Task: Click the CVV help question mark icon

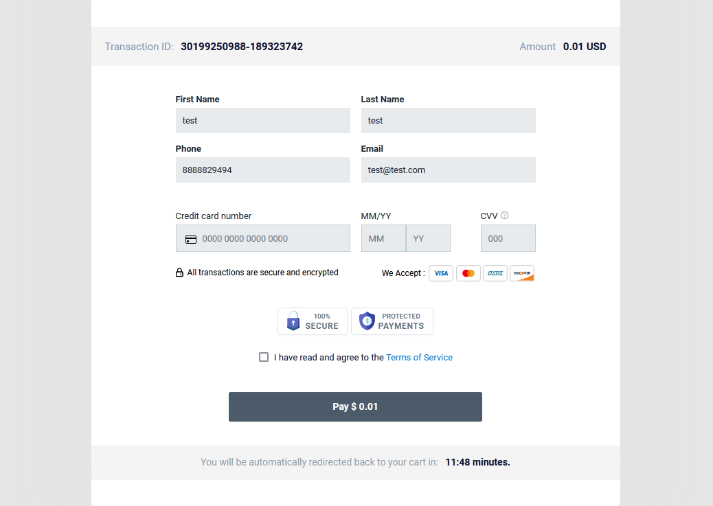Action: 504,216
